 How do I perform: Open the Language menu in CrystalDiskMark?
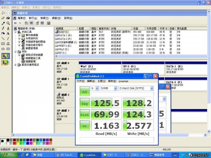tap(124, 81)
